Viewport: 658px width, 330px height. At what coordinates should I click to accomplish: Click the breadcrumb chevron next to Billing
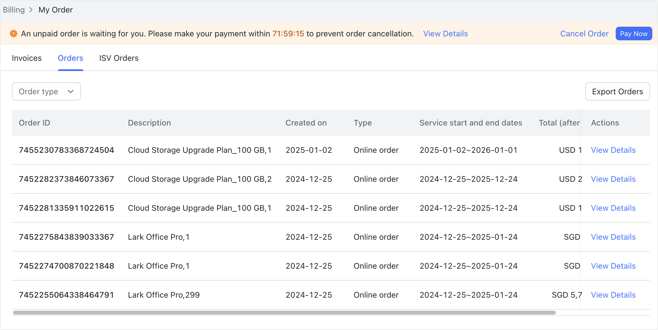pyautogui.click(x=31, y=9)
